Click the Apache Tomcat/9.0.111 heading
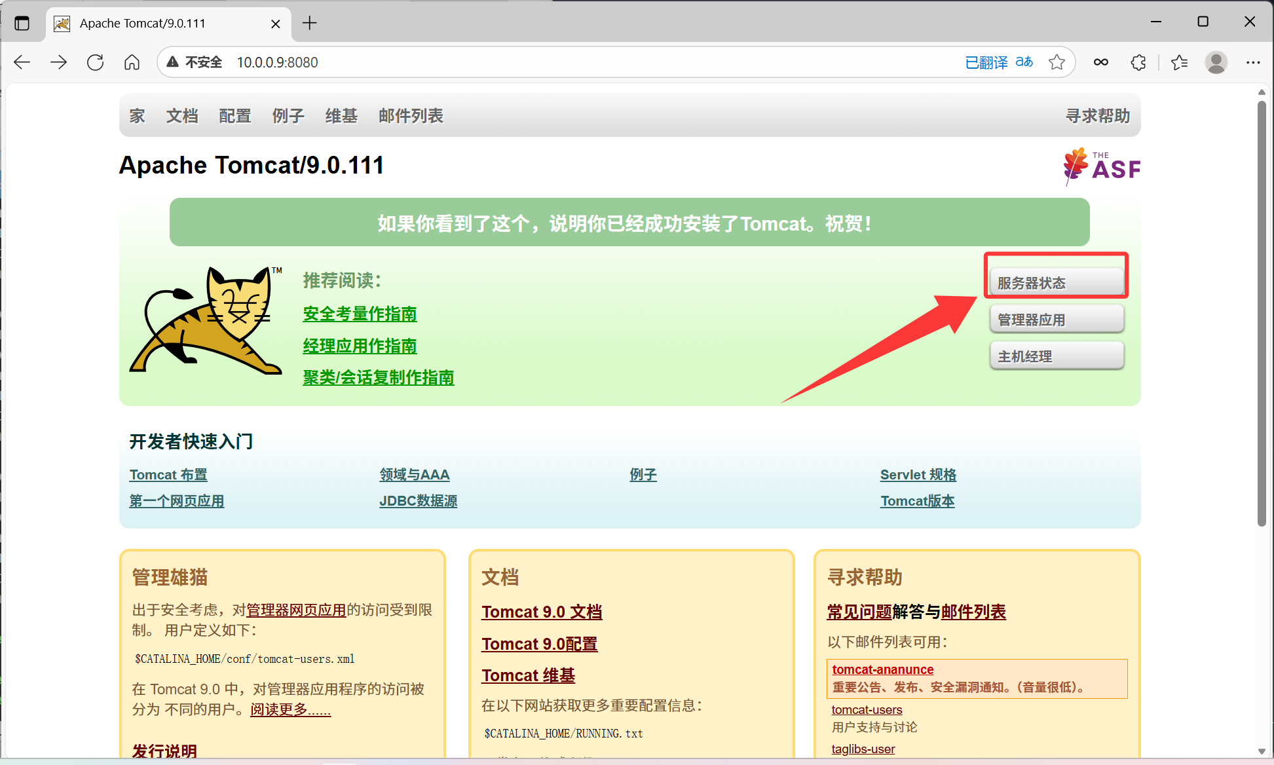The width and height of the screenshot is (1274, 765). coord(252,165)
